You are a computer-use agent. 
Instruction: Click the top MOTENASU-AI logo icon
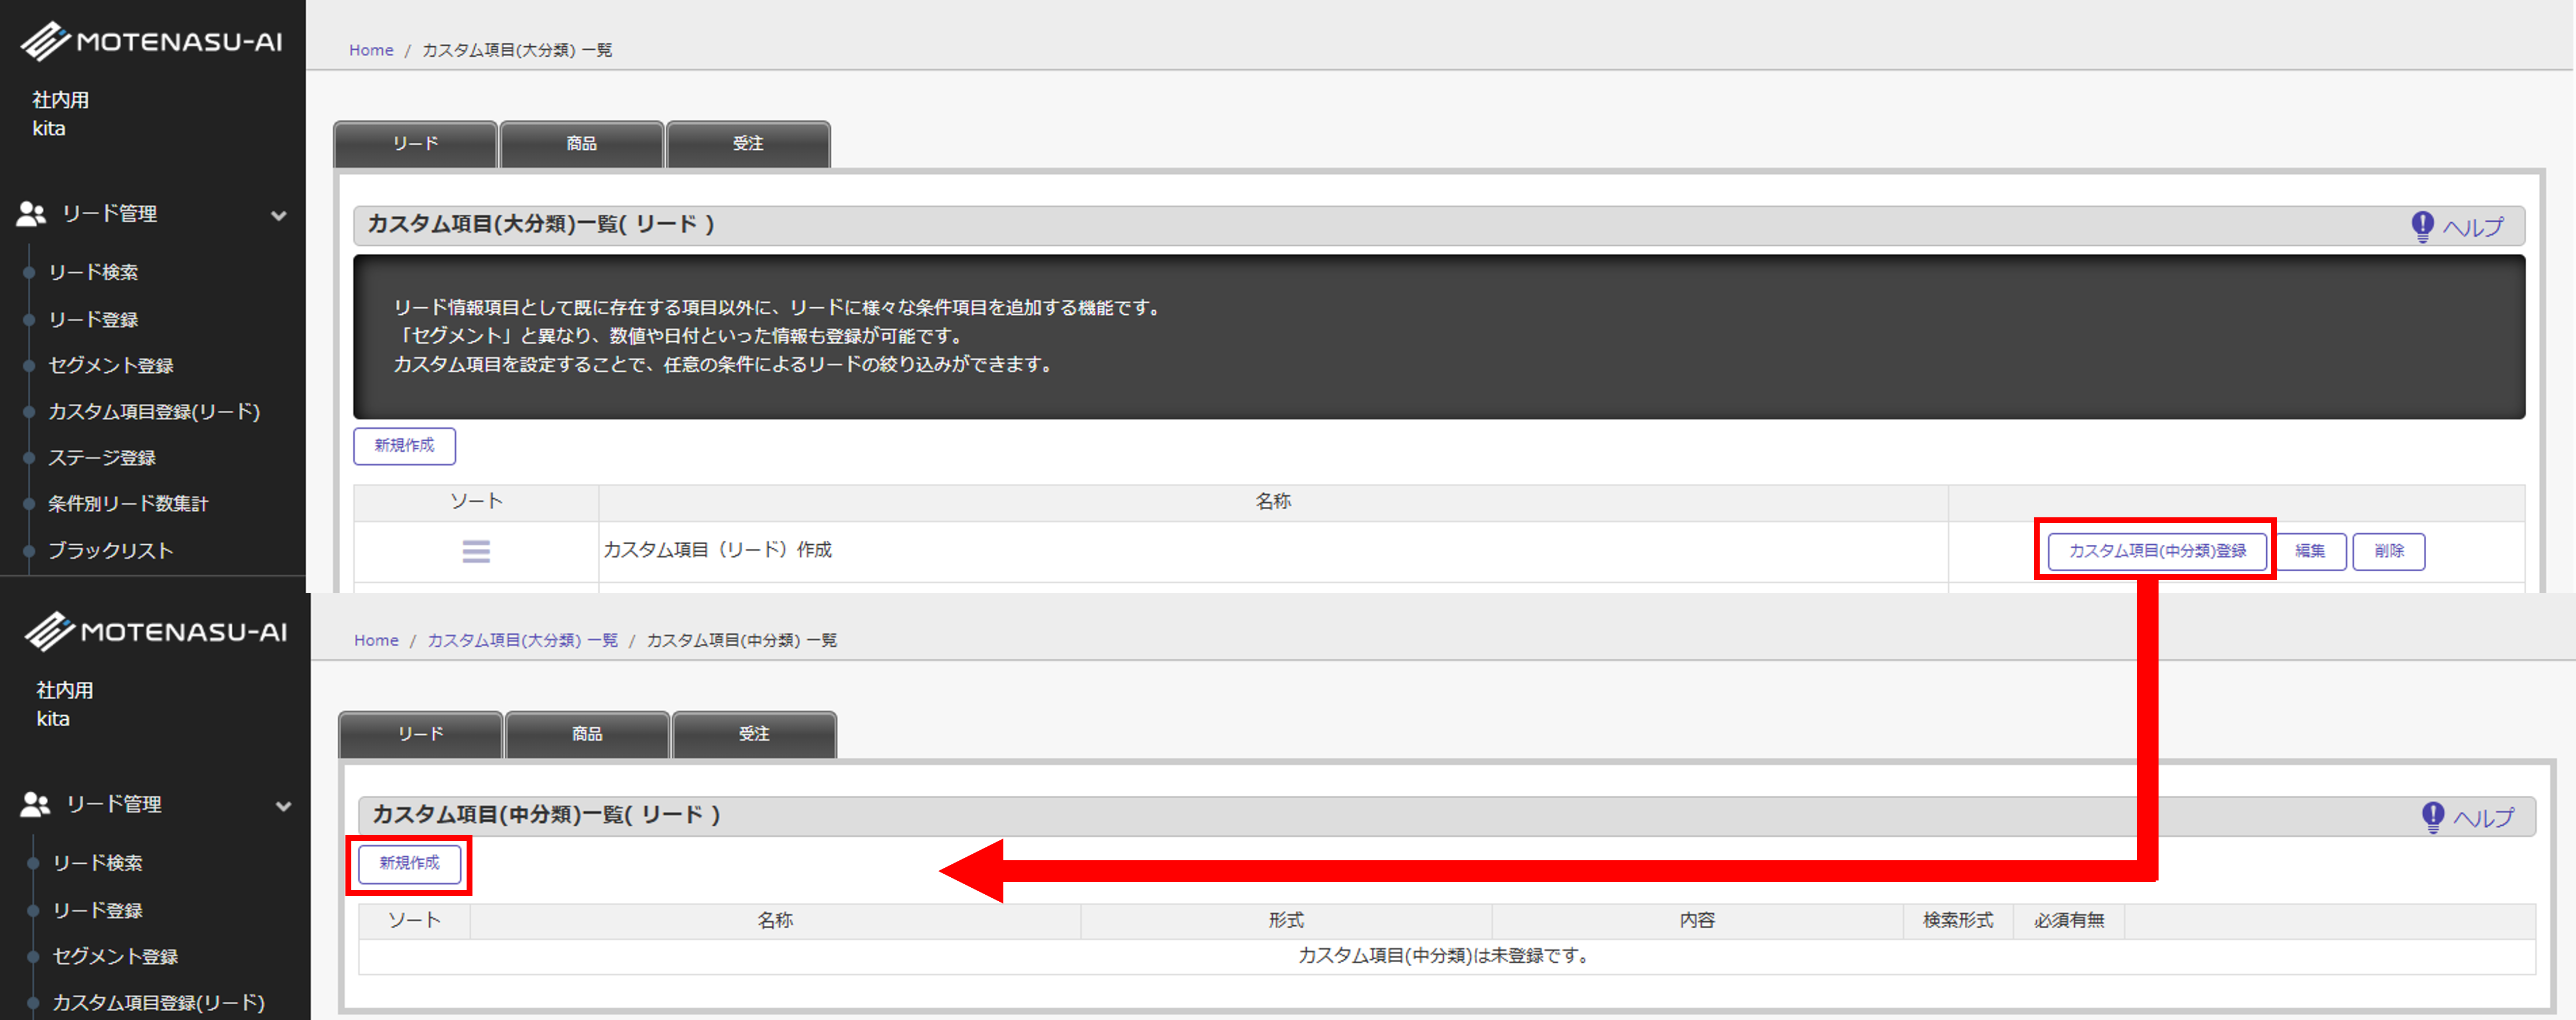click(46, 41)
